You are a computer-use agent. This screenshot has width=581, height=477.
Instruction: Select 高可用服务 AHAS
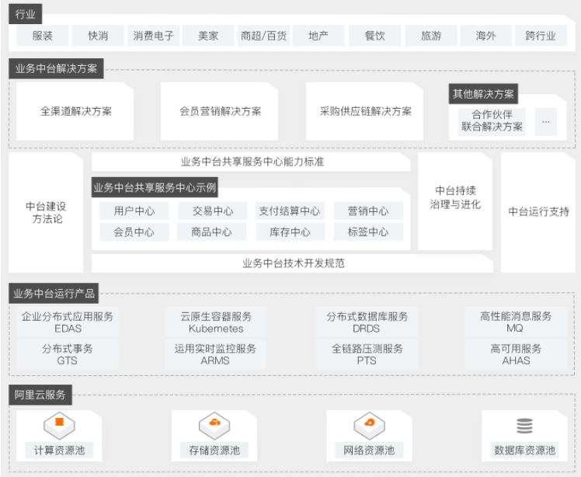(x=516, y=354)
